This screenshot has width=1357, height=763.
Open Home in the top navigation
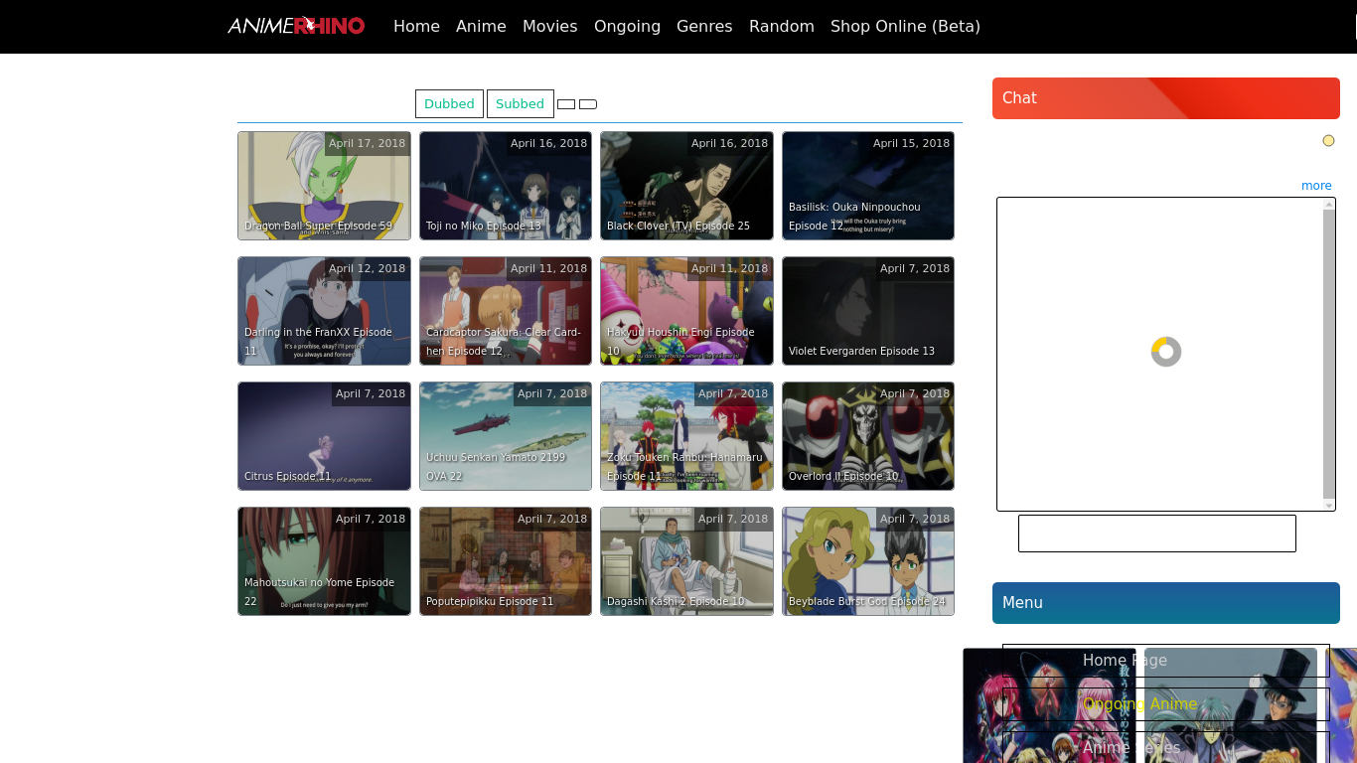coord(416,27)
